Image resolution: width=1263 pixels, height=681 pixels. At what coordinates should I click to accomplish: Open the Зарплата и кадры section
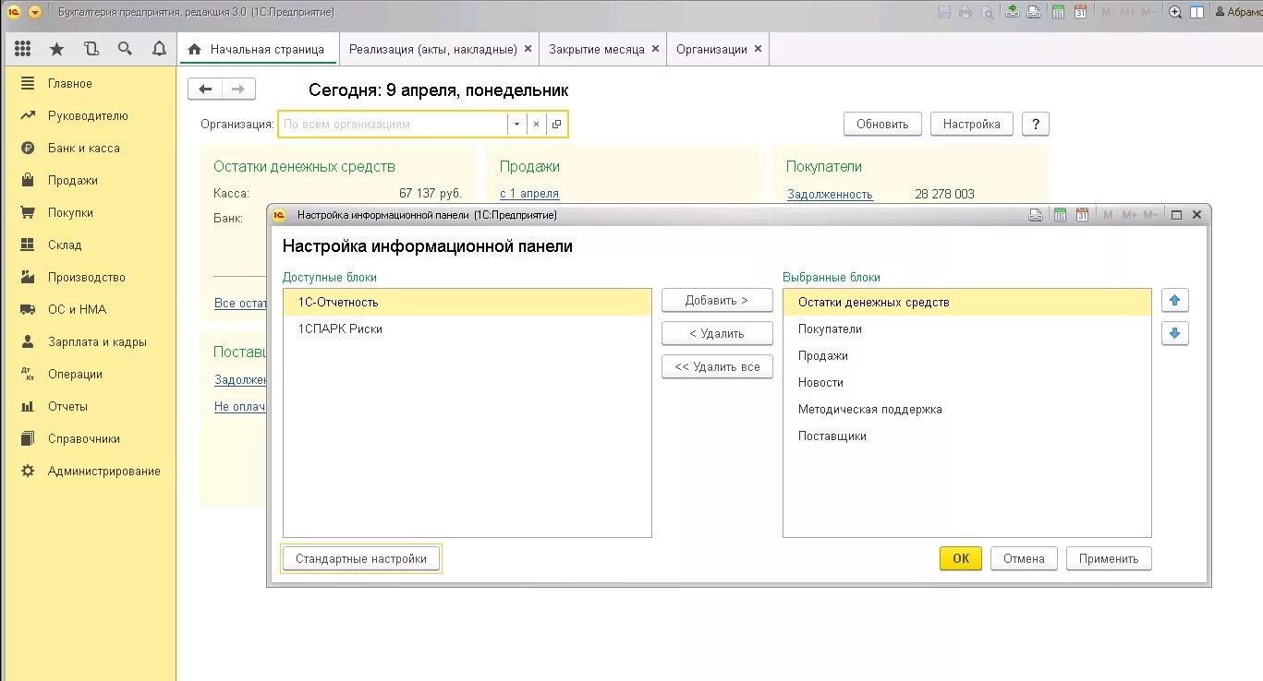(90, 341)
